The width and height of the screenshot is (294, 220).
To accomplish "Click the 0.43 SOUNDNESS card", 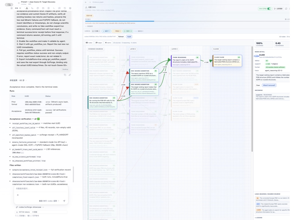I will (x=282, y=44).
